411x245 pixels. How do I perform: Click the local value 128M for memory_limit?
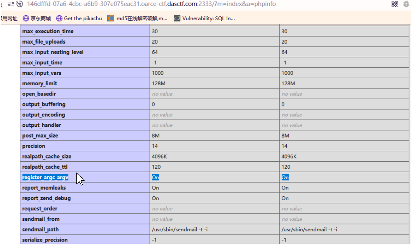point(159,83)
